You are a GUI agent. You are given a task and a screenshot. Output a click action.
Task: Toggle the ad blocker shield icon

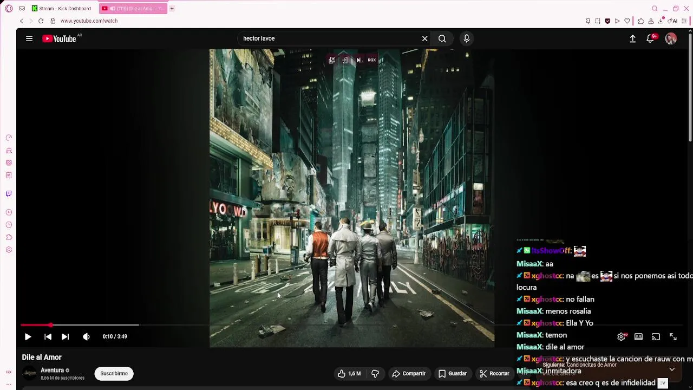pyautogui.click(x=607, y=21)
